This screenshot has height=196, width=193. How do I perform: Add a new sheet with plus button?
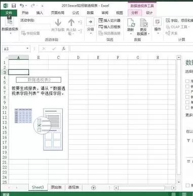(x=93, y=187)
